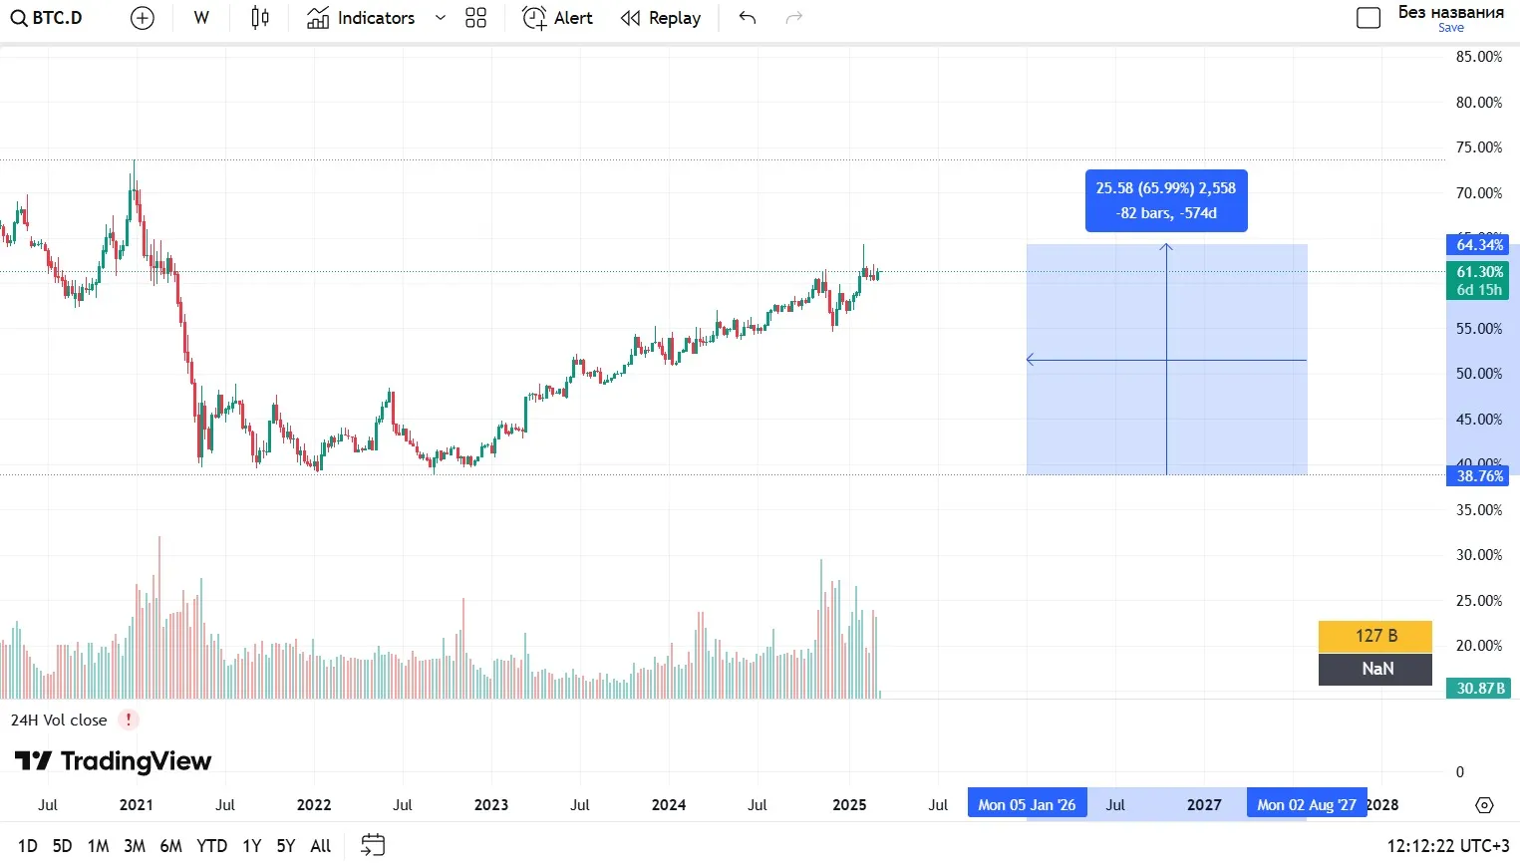
Task: Click the layout square checkbox icon
Action: (x=1368, y=18)
